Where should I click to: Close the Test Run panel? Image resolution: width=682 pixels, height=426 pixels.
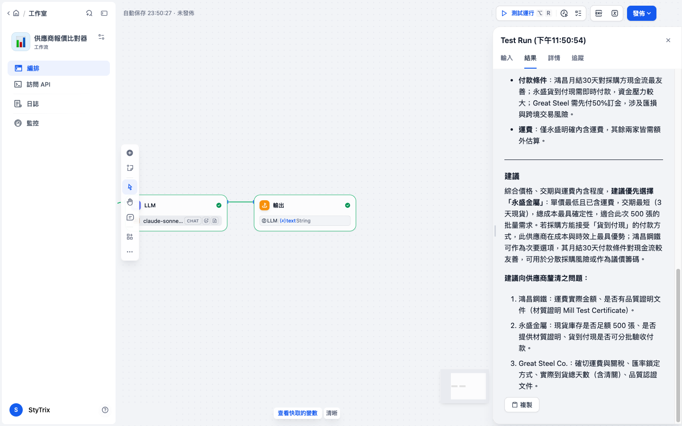point(668,40)
